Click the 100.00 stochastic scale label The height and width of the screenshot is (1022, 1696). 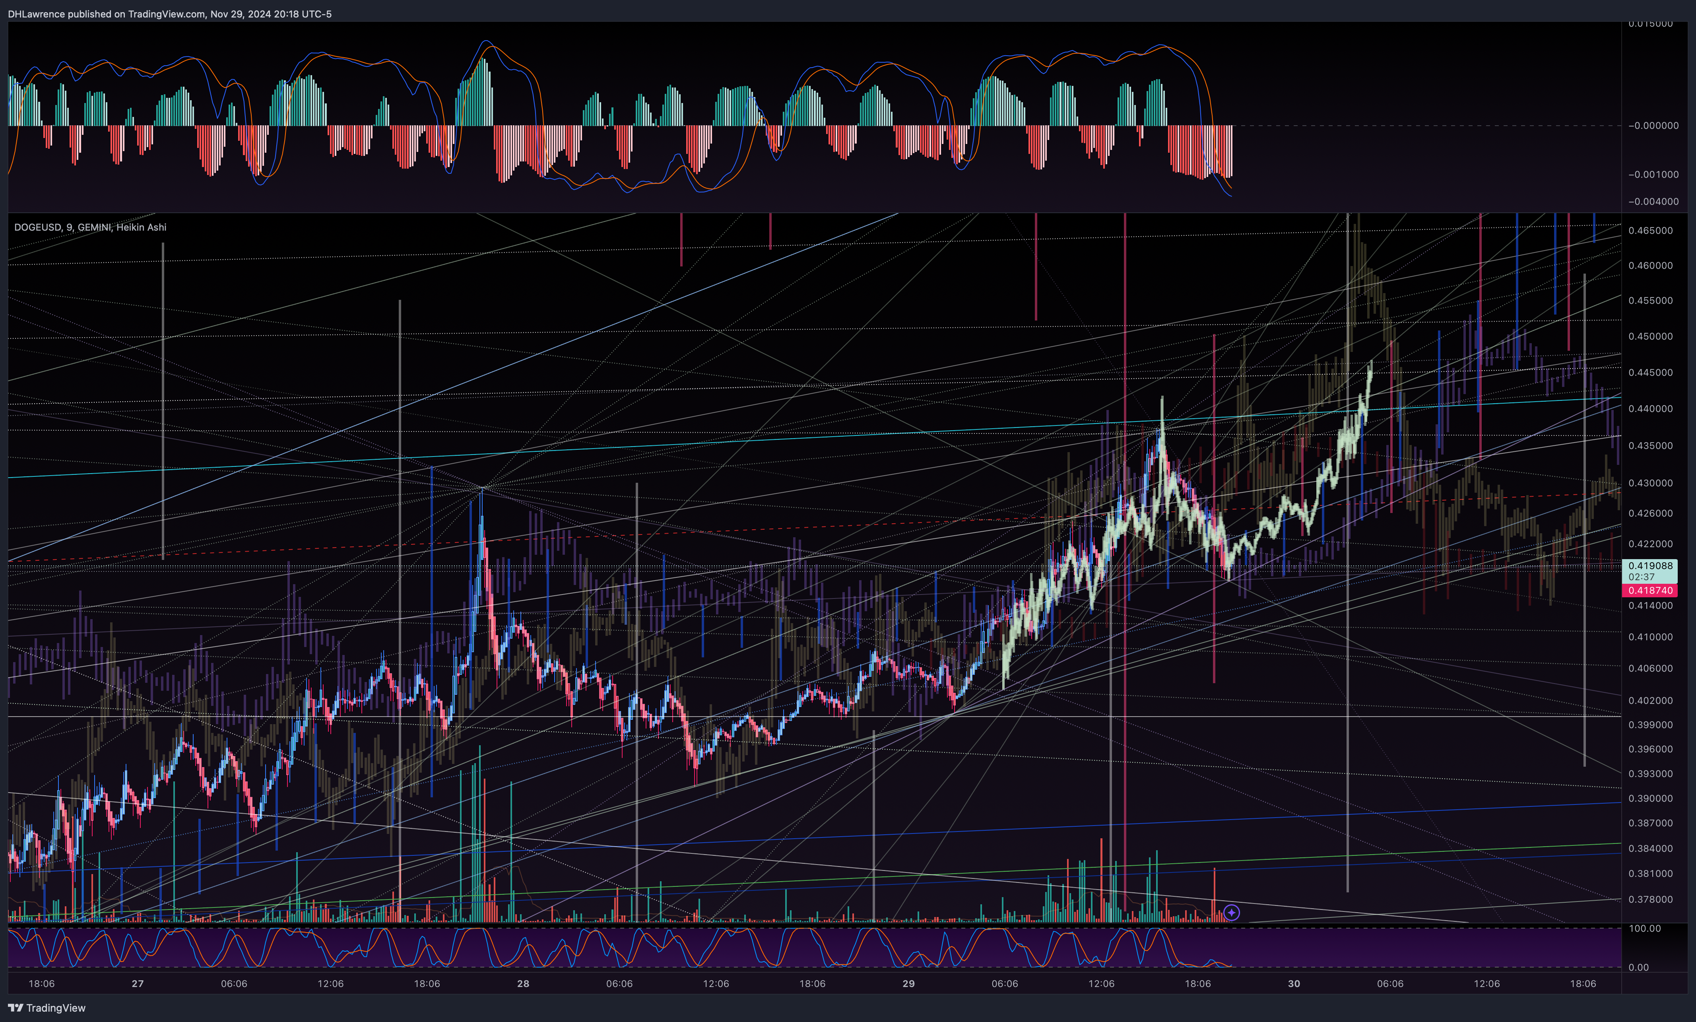coord(1644,928)
